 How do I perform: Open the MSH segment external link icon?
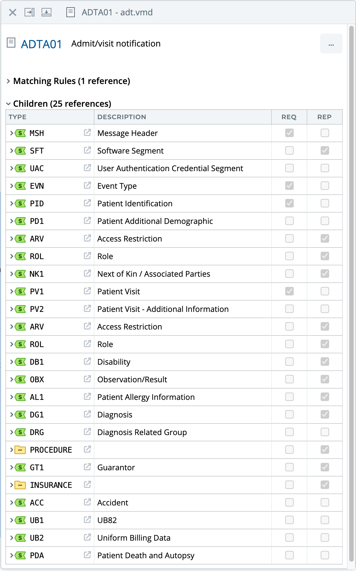coord(87,133)
